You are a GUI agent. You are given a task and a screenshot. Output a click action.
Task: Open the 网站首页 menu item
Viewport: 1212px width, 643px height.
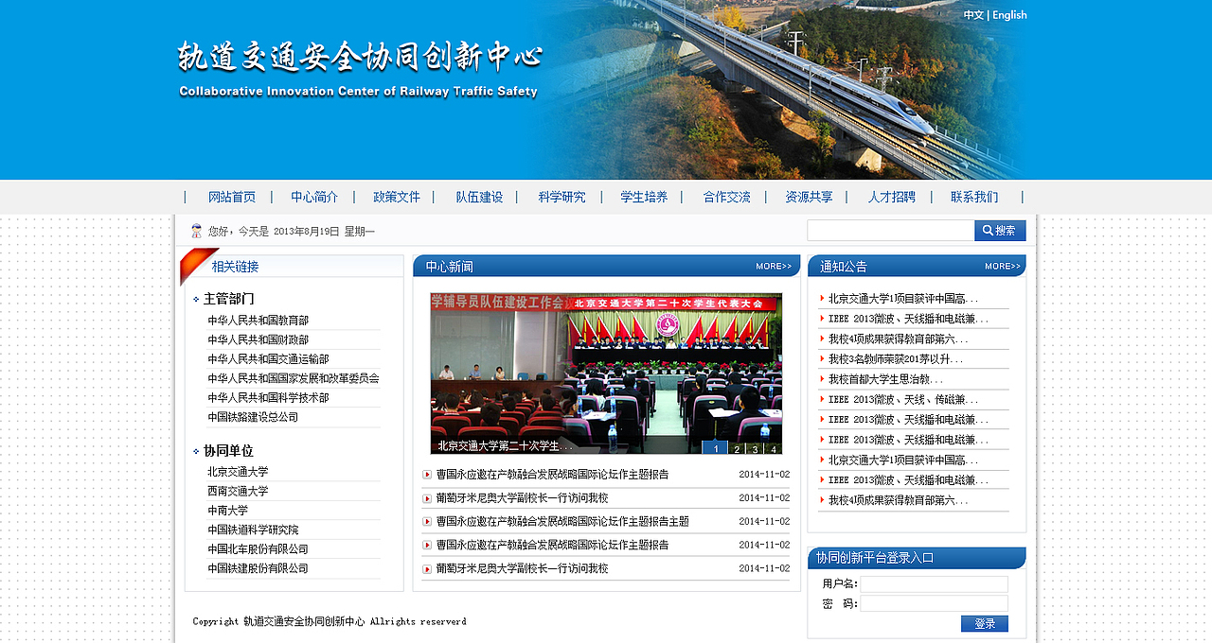click(x=232, y=197)
